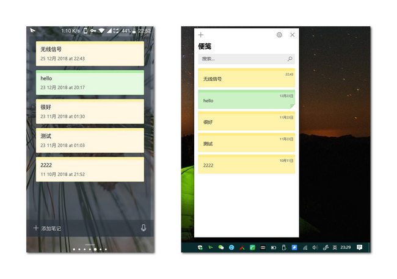Open the 无线信号 note in the desktop list
This screenshot has width=397, height=279.
[x=246, y=79]
